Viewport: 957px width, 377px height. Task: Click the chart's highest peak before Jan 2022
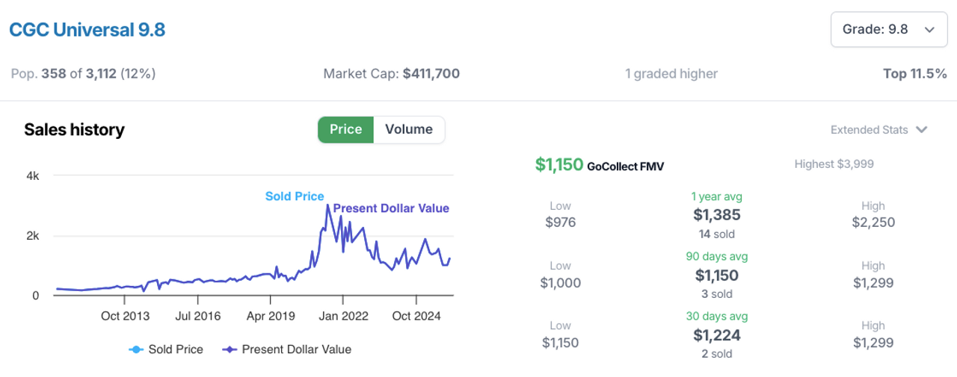click(327, 205)
